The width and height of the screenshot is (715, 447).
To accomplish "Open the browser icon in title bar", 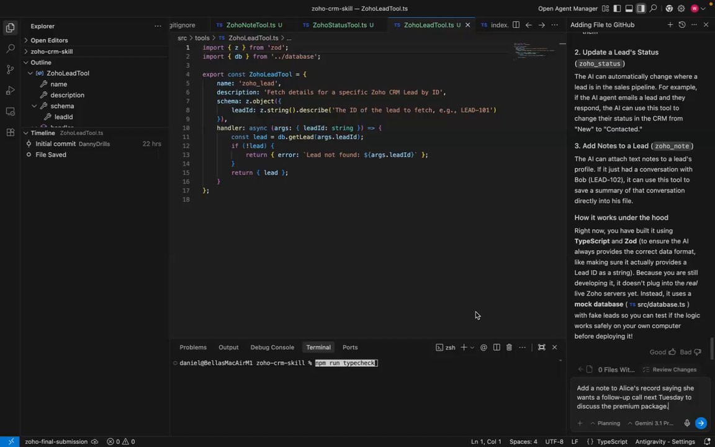I will 669,8.
